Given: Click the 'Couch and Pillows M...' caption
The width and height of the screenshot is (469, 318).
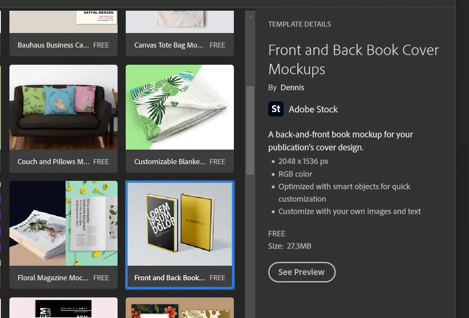Looking at the screenshot, I should point(53,162).
